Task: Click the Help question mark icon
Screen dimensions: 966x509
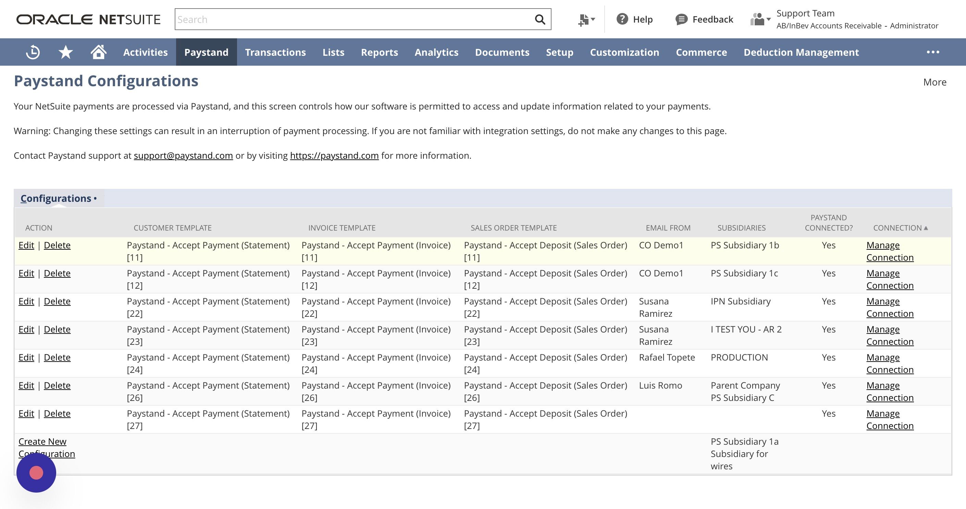Action: 622,19
